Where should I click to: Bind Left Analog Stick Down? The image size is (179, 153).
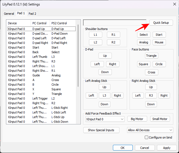click(x=104, y=104)
